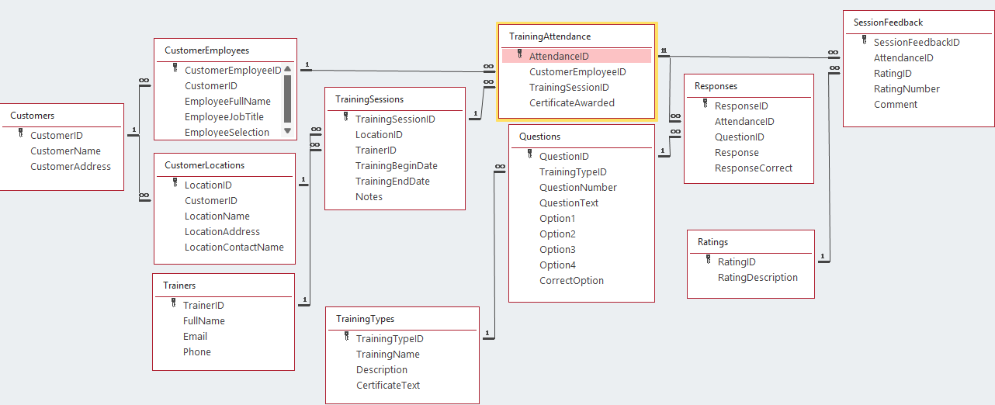
Task: Select the Ratings table header
Action: click(x=713, y=242)
